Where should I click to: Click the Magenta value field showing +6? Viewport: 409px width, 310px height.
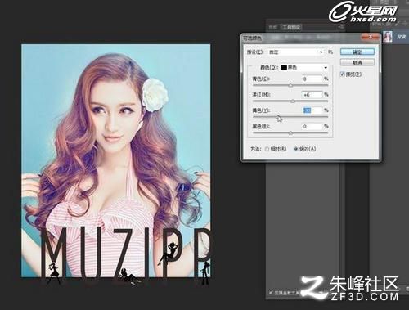coord(312,95)
